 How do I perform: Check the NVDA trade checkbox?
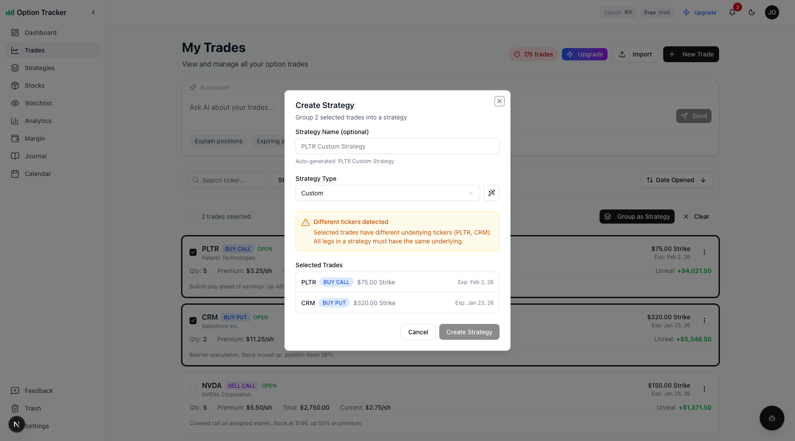click(193, 389)
